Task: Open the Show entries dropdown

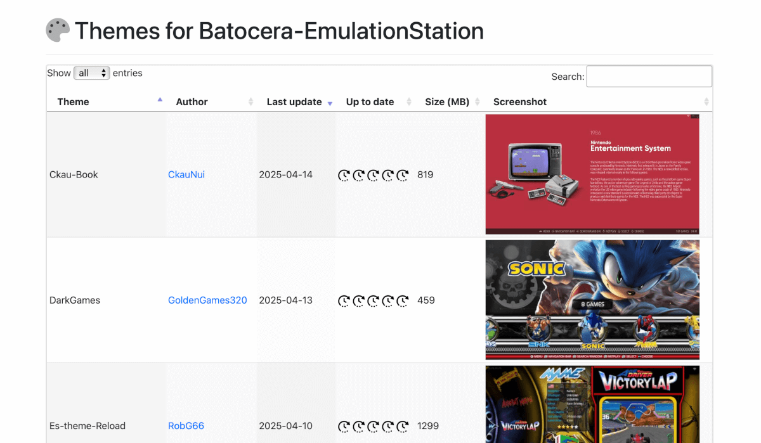Action: (92, 73)
